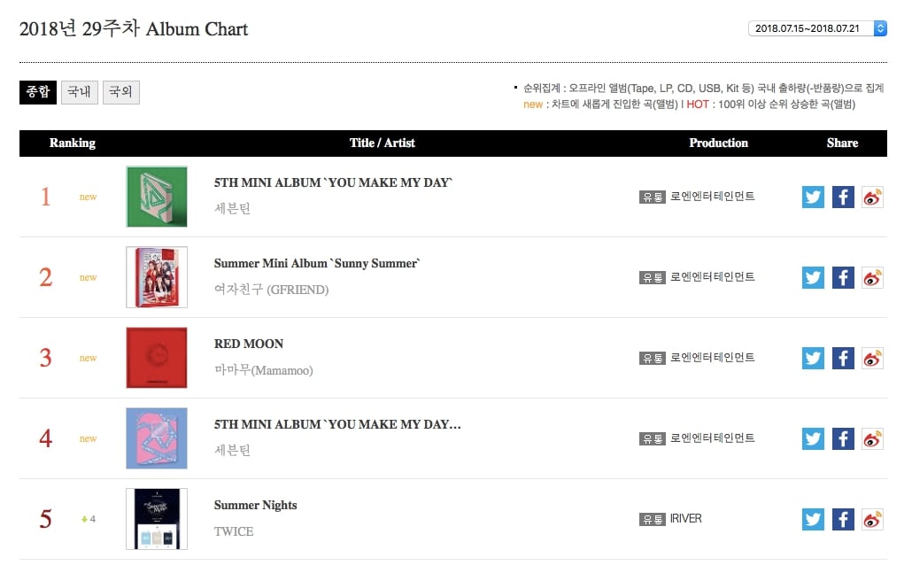Viewport: 912px width, 573px height.
Task: Open RED MOON album title link
Action: 249,344
